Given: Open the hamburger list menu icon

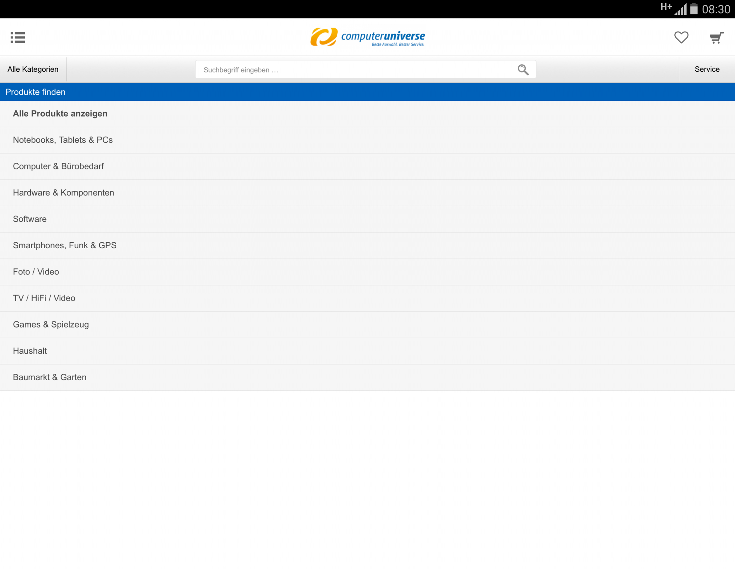Looking at the screenshot, I should coord(18,37).
